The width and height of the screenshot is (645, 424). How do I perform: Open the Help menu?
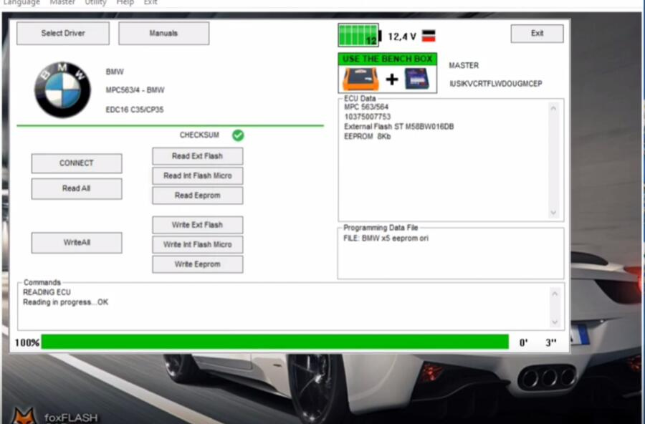tap(125, 2)
